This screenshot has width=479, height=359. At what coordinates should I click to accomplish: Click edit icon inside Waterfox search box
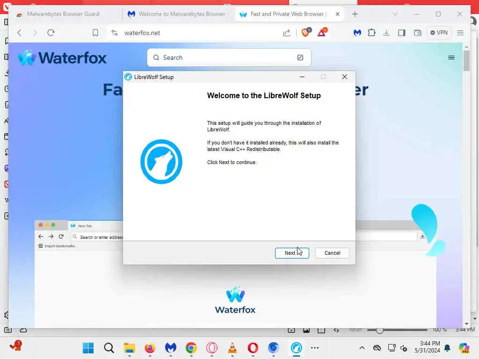300,57
